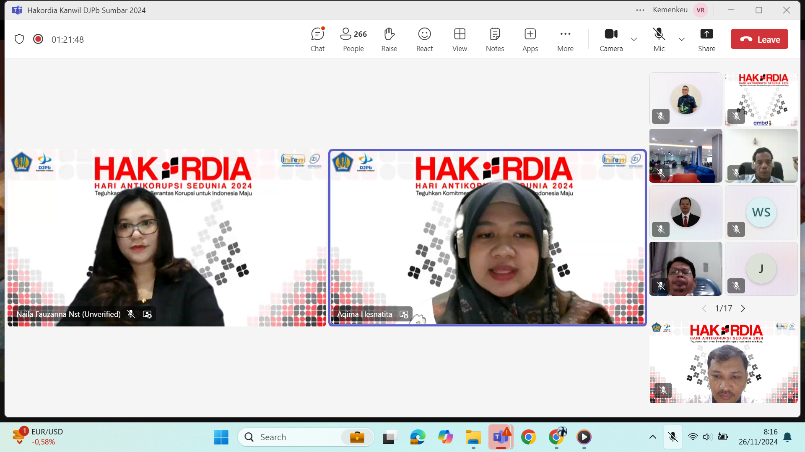805x452 pixels.
Task: Switch to Teams taskbar icon
Action: 501,437
